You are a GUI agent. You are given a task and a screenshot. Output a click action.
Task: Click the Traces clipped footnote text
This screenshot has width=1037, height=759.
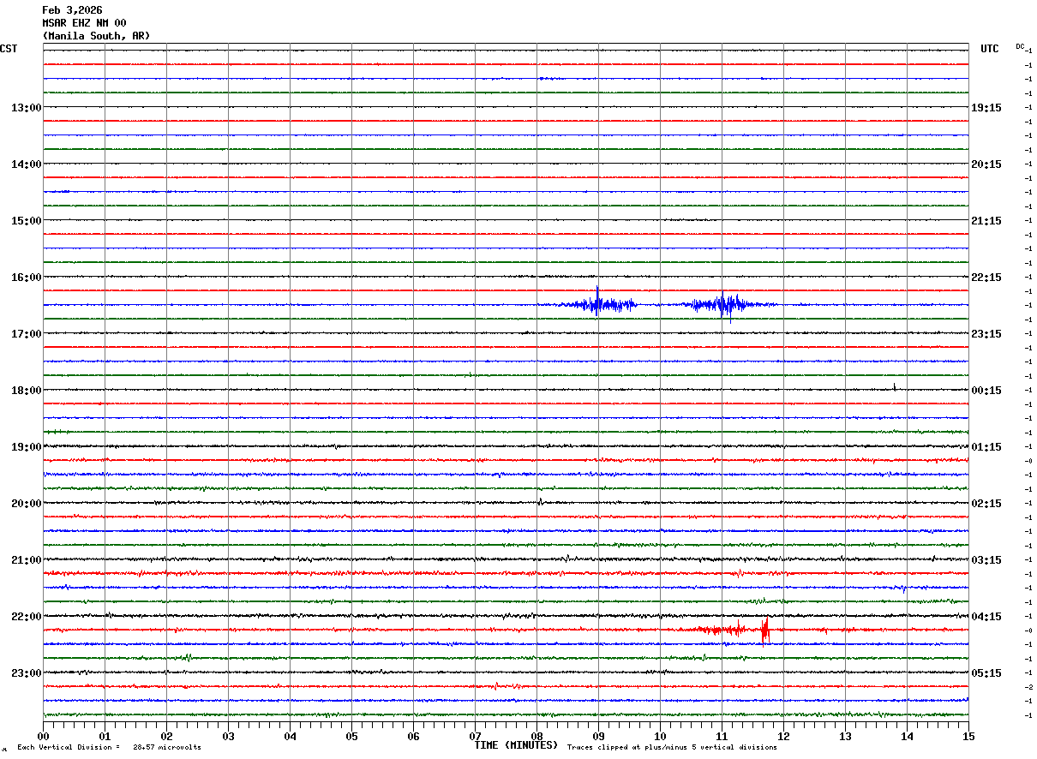[672, 747]
